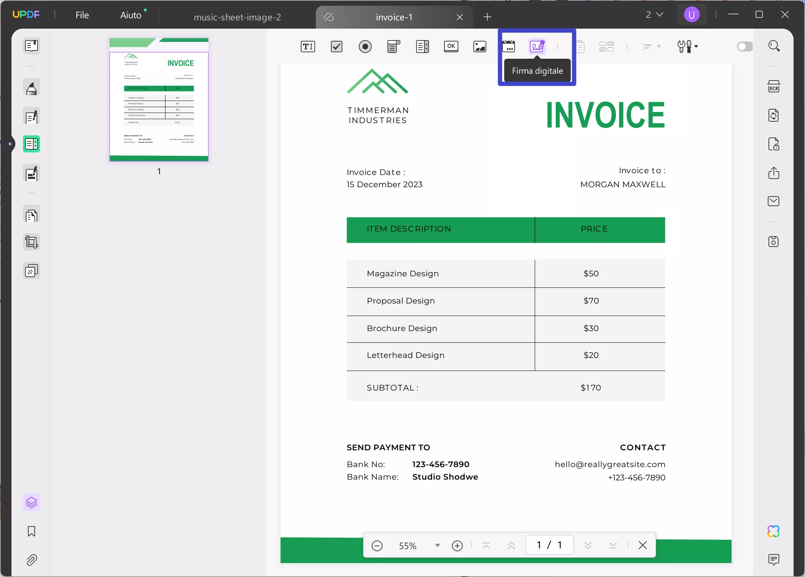Click the page number input field
This screenshot has width=805, height=577.
point(549,545)
